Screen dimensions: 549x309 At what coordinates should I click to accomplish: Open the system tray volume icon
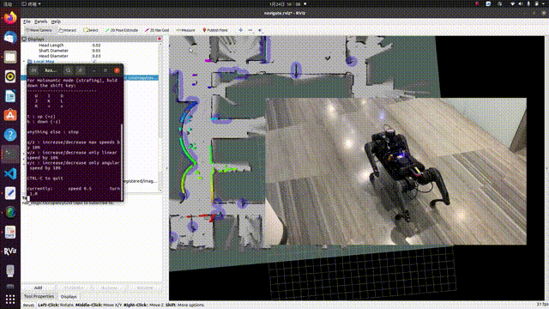520,3
